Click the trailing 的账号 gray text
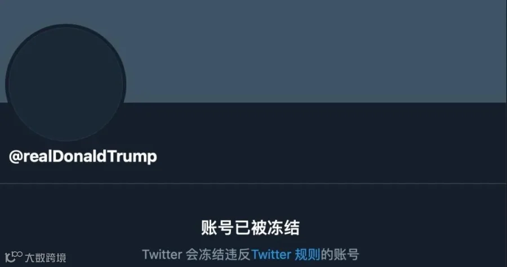The width and height of the screenshot is (507, 267). (340, 255)
